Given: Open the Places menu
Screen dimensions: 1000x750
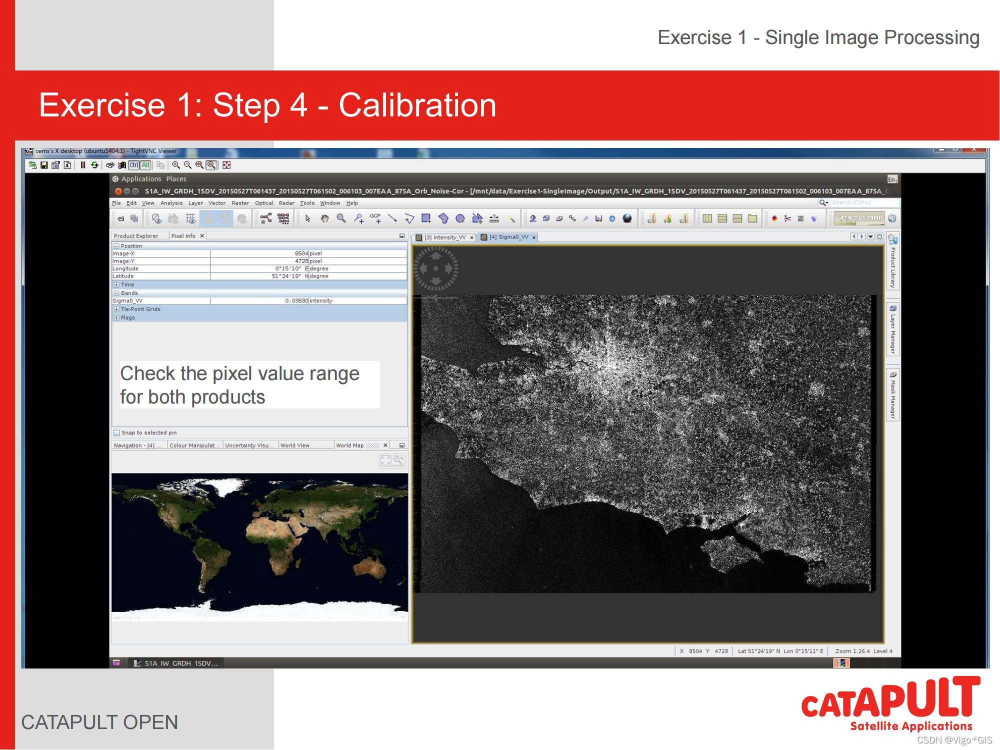Looking at the screenshot, I should click(176, 179).
